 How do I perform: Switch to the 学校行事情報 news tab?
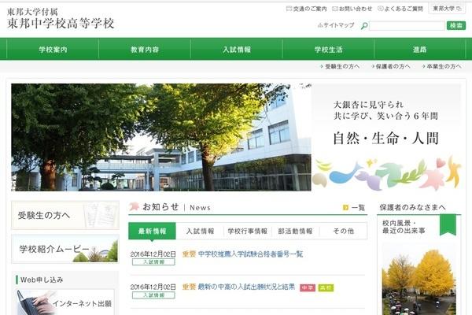247,232
